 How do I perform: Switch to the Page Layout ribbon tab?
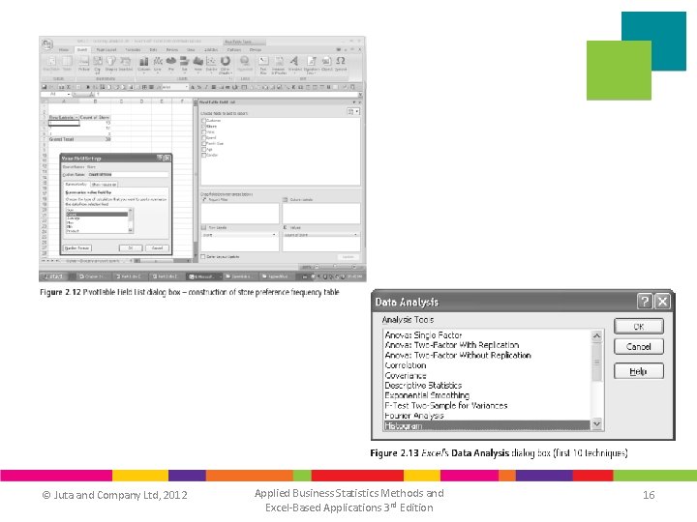point(106,49)
